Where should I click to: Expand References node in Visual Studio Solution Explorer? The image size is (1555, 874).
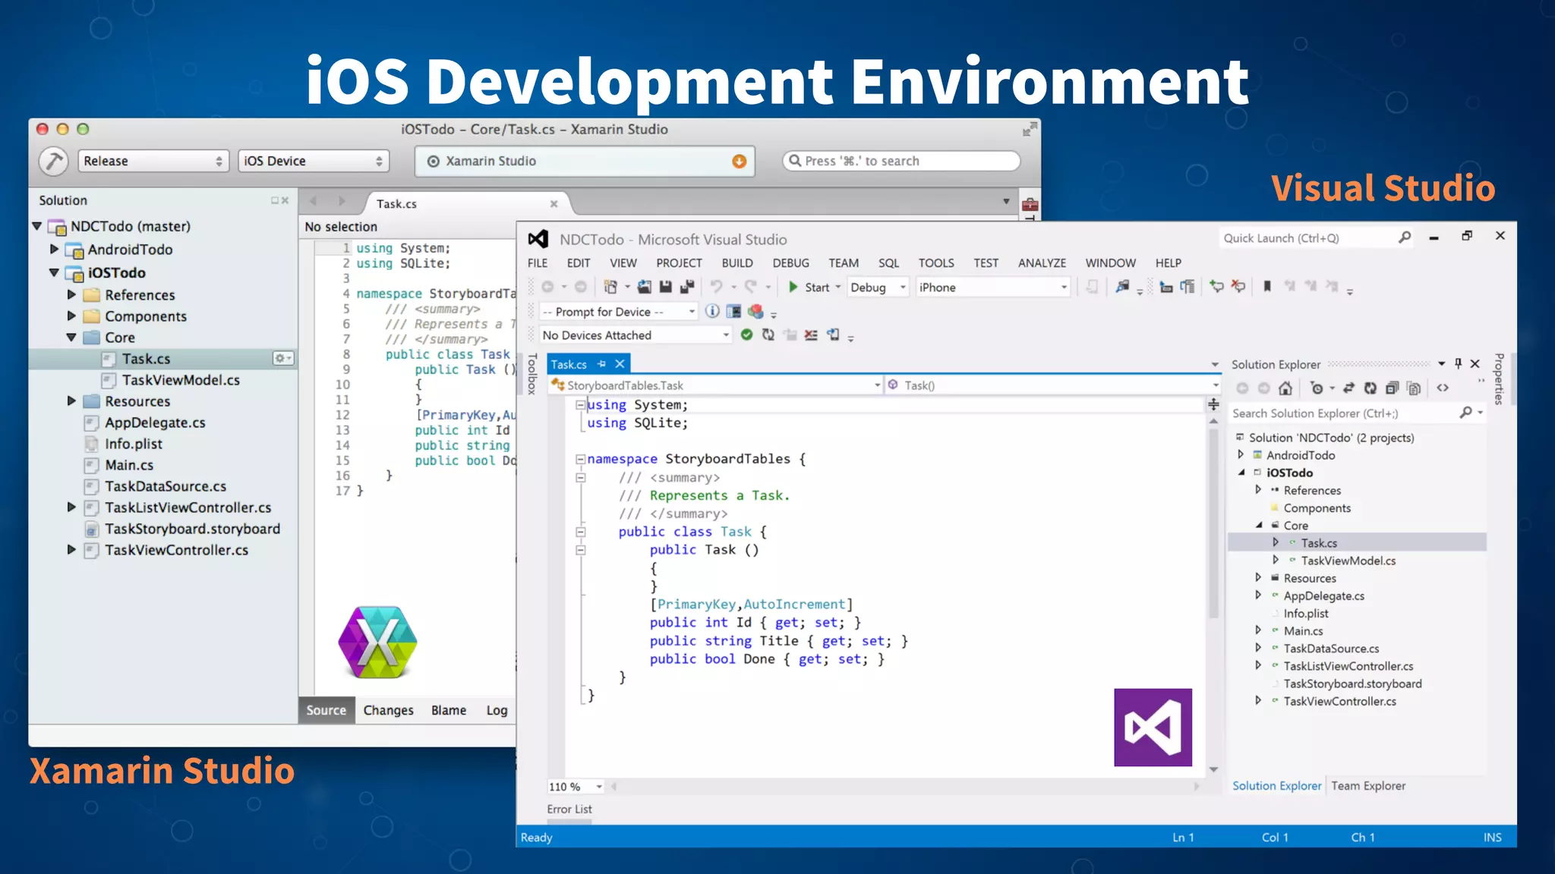pyautogui.click(x=1258, y=490)
